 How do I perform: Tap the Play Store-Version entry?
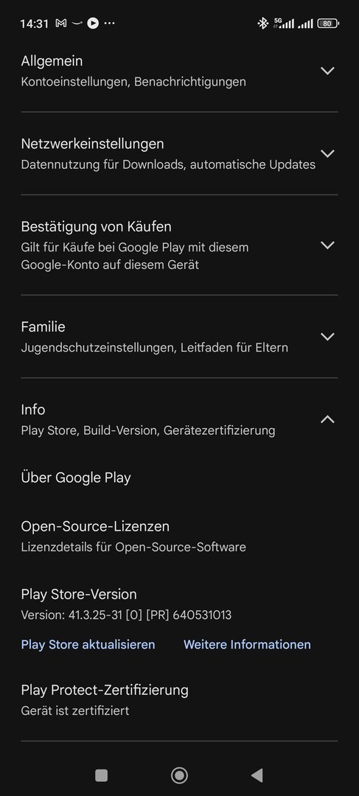click(179, 604)
